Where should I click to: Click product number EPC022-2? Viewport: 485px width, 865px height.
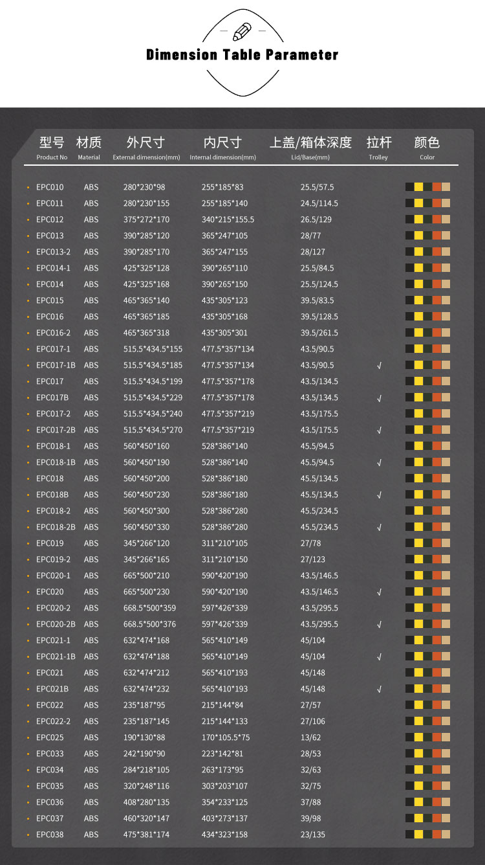tap(54, 721)
